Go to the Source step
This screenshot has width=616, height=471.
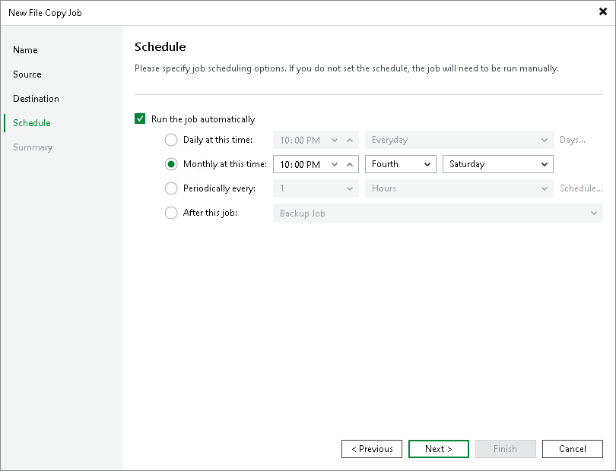(27, 74)
